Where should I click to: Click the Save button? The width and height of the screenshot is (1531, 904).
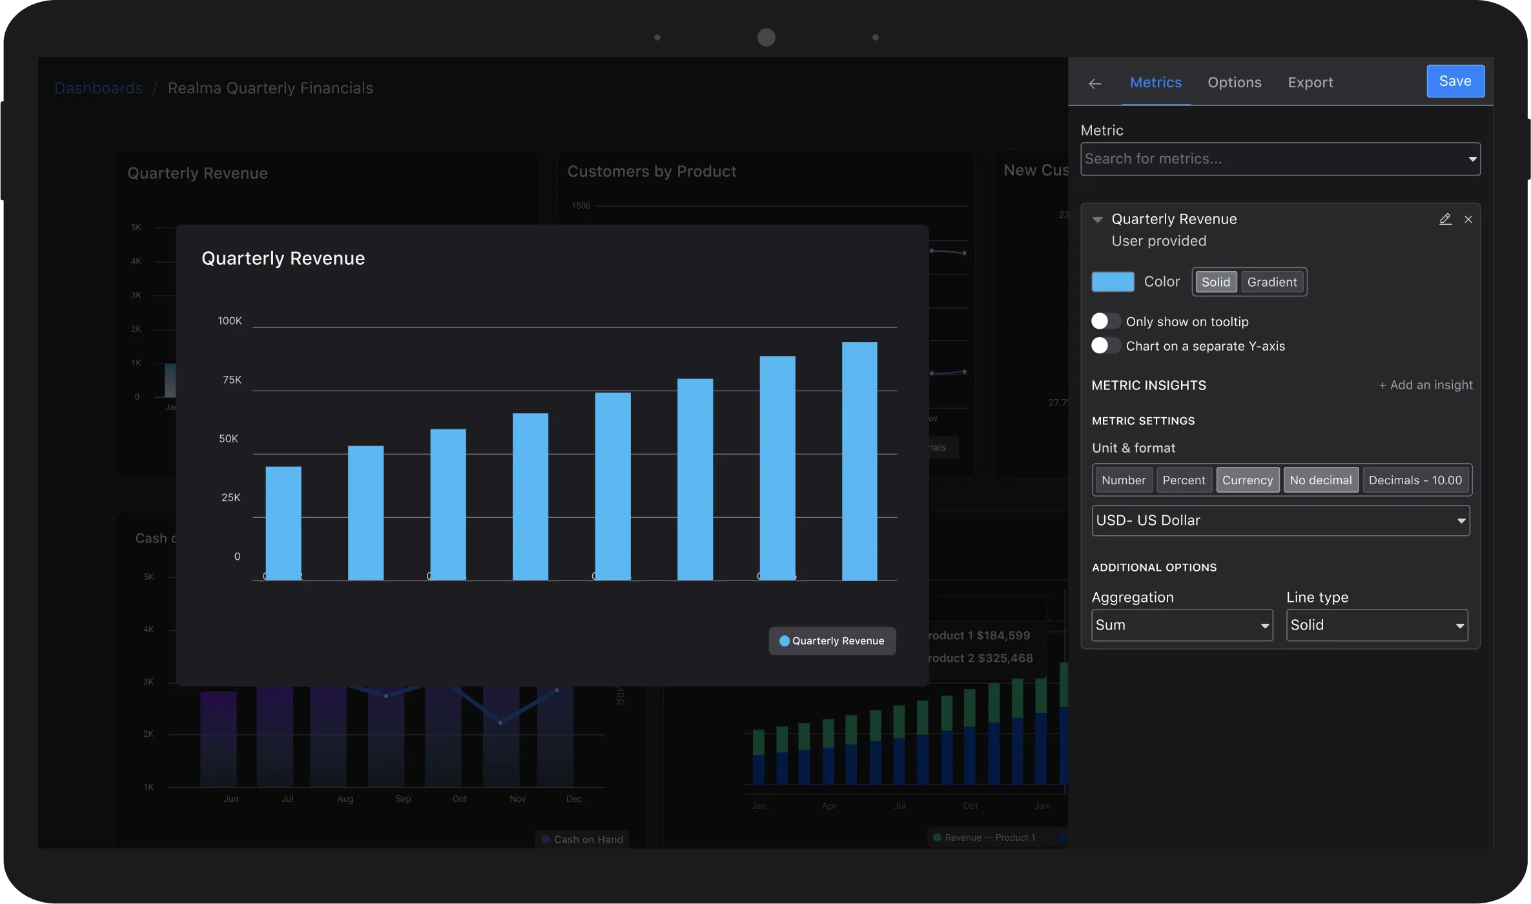1455,81
